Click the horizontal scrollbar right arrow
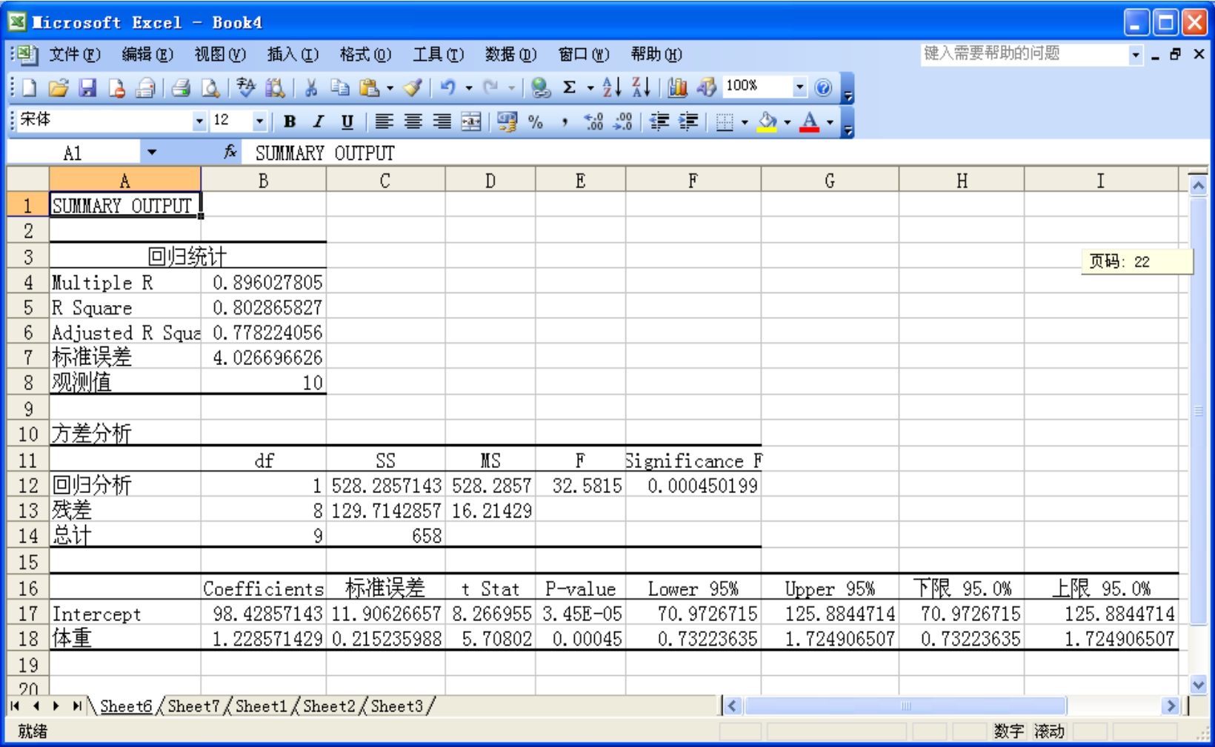Image resolution: width=1215 pixels, height=747 pixels. point(1171,706)
